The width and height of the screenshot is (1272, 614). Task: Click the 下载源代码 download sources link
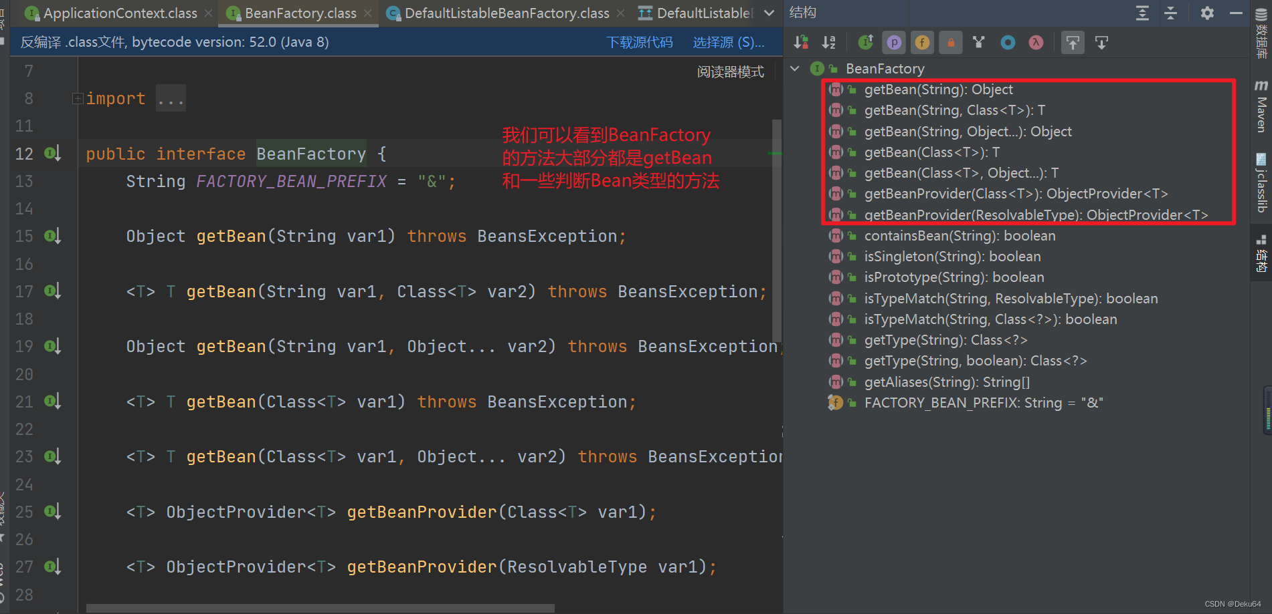(639, 41)
